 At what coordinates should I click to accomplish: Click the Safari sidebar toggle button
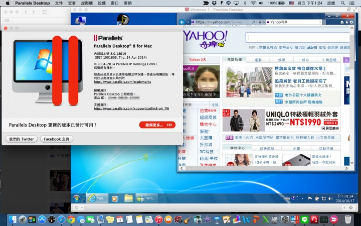coord(45,12)
